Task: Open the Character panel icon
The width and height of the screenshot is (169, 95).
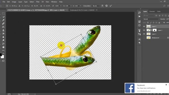Action: 139,39
